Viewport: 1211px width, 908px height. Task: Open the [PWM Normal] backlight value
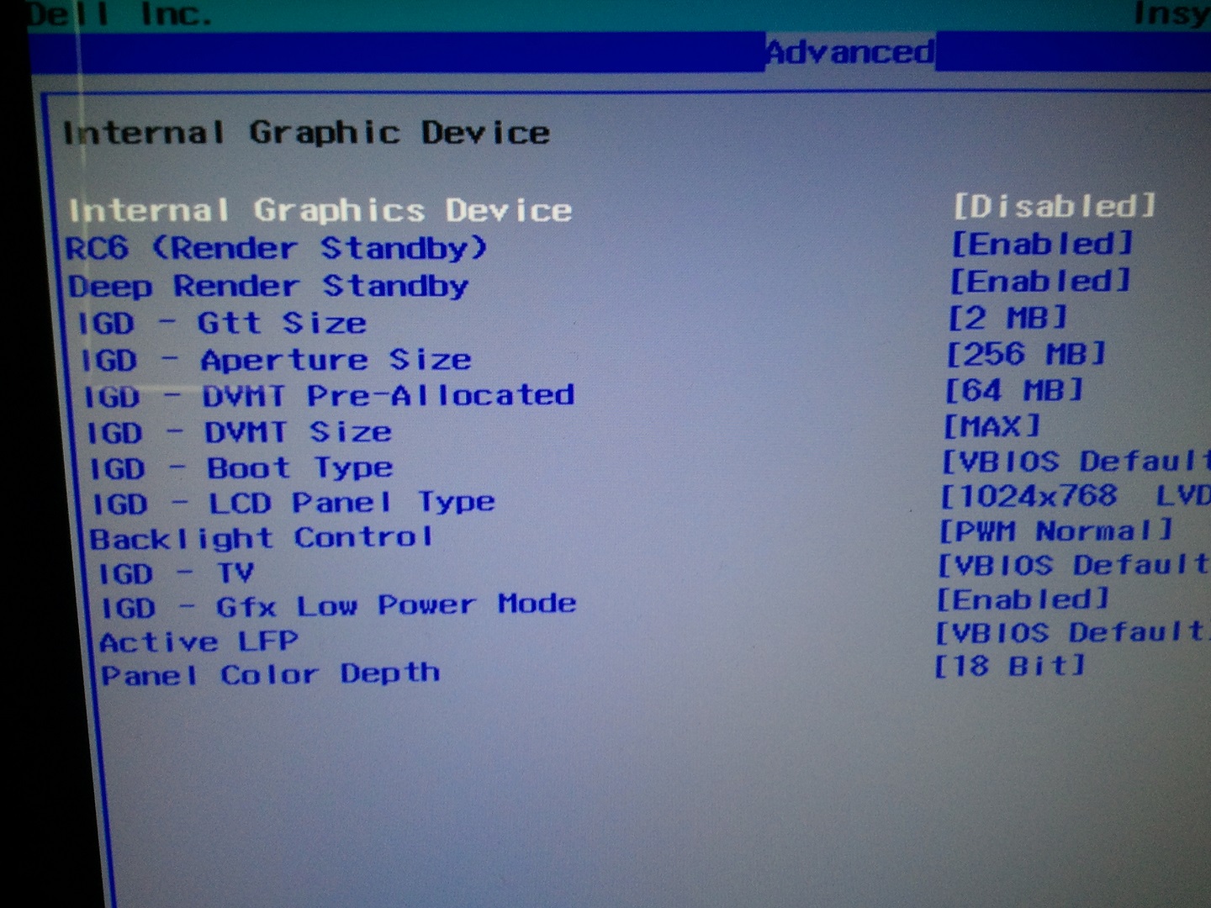point(1055,531)
